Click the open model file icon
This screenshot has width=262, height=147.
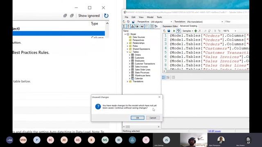point(124,22)
